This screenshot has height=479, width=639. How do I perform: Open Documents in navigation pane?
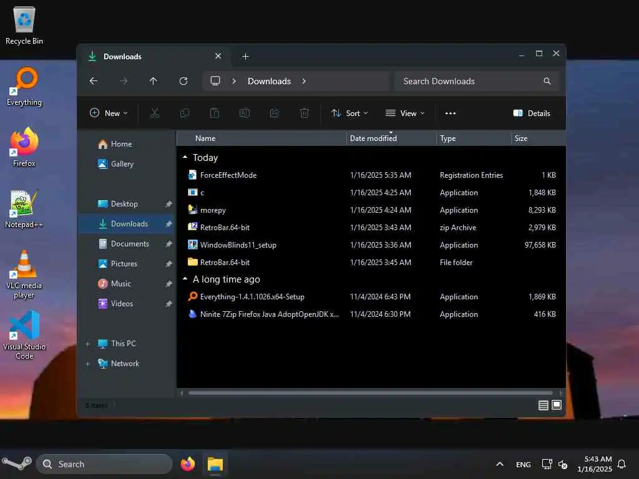(124, 244)
